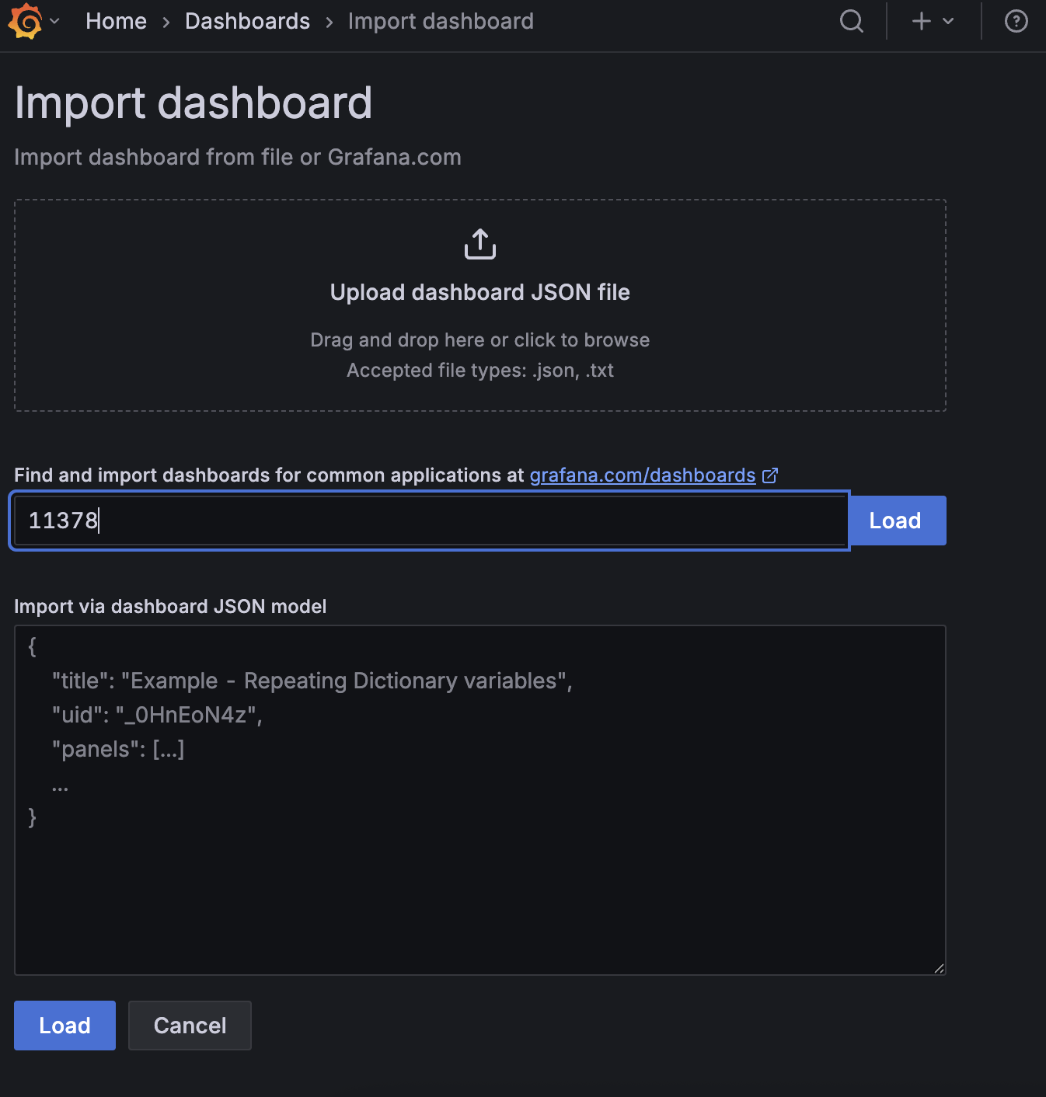Screen dimensions: 1046x1097
Task: Open the grafana.com/dashboards link
Action: pyautogui.click(x=643, y=475)
